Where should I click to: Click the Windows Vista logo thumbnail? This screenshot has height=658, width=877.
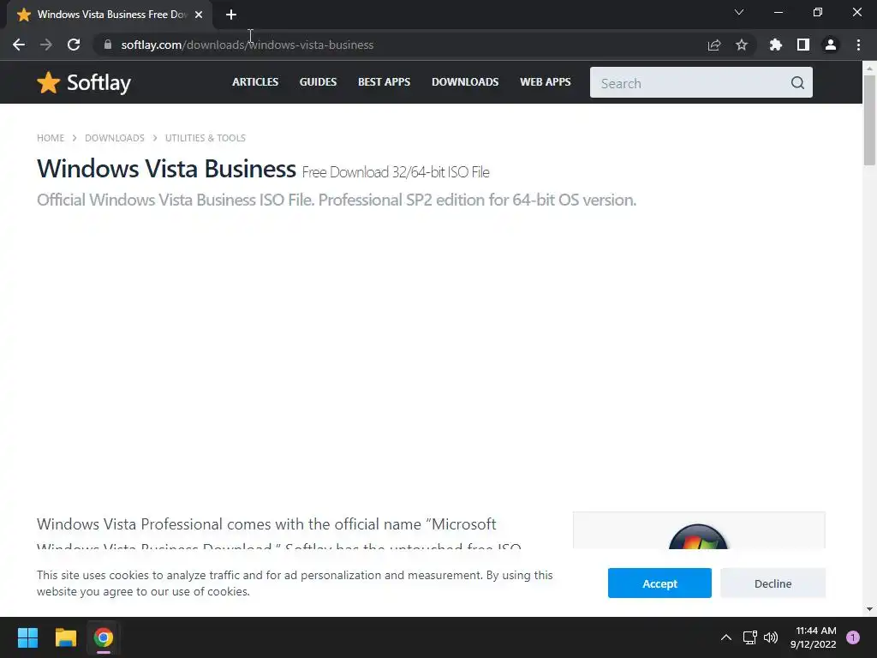(698, 536)
